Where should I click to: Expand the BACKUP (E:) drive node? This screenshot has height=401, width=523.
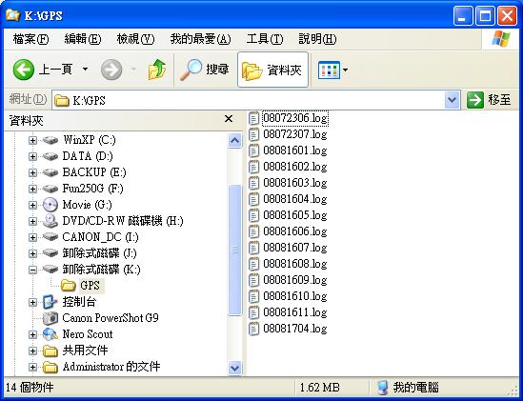tap(32, 172)
